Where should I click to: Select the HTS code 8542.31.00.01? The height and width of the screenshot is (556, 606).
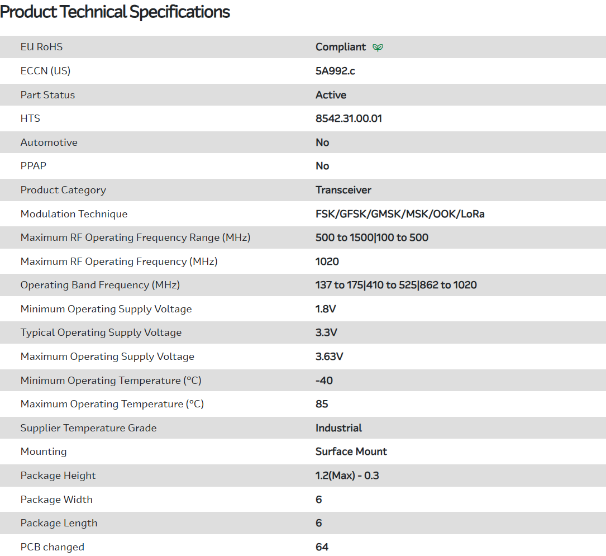pos(349,118)
